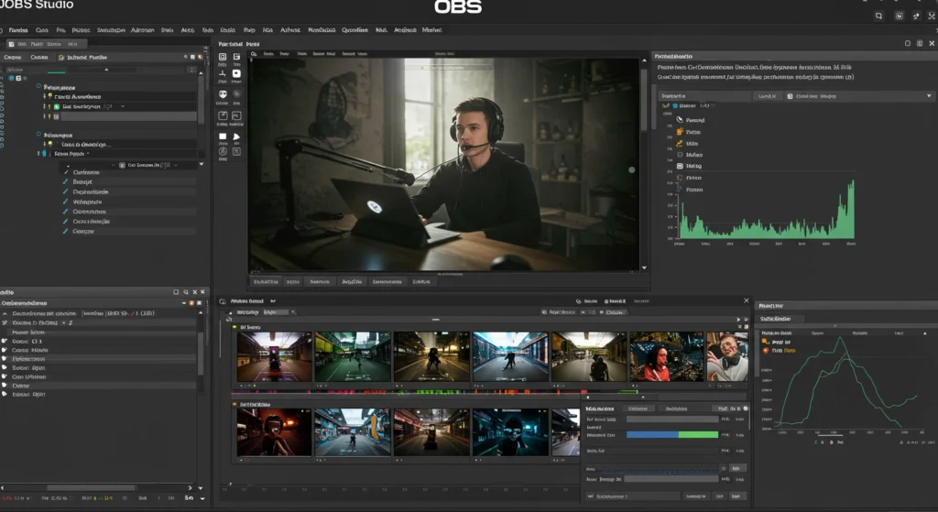Screen dimensions: 938x512
Task: Click the camera icon in the top-right toolbar
Action: click(x=900, y=16)
